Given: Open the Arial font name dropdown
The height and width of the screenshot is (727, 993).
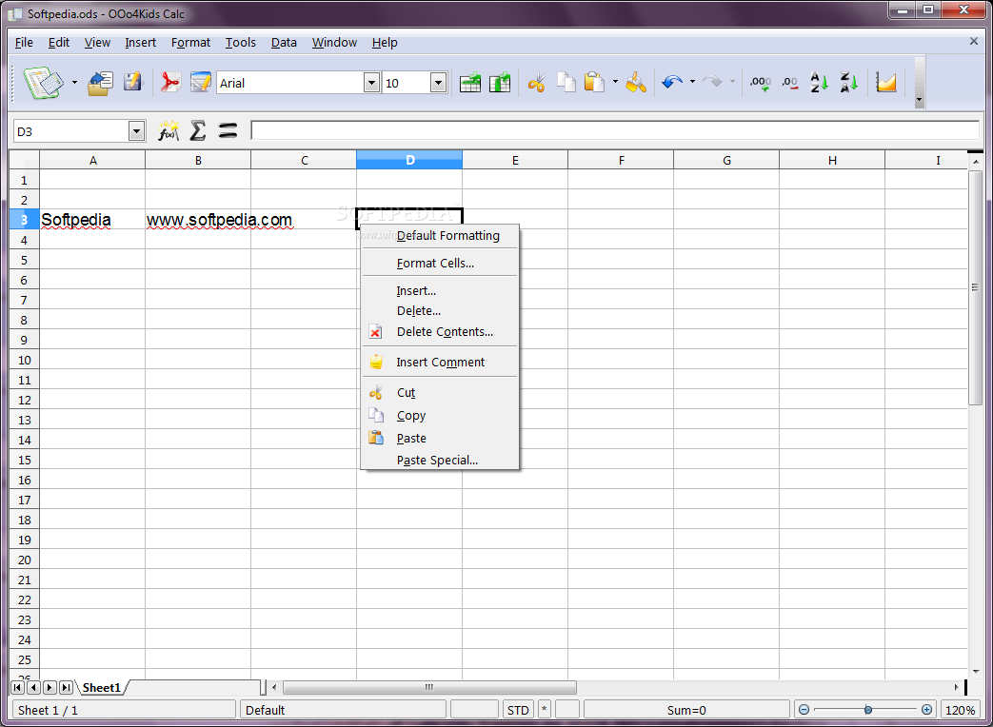Looking at the screenshot, I should (x=371, y=83).
